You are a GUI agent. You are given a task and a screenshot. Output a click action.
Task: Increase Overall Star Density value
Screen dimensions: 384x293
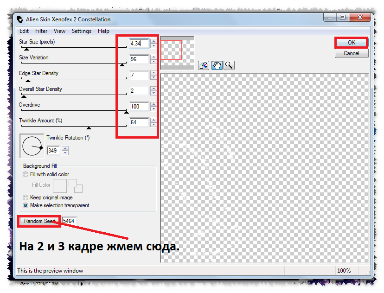click(x=154, y=89)
